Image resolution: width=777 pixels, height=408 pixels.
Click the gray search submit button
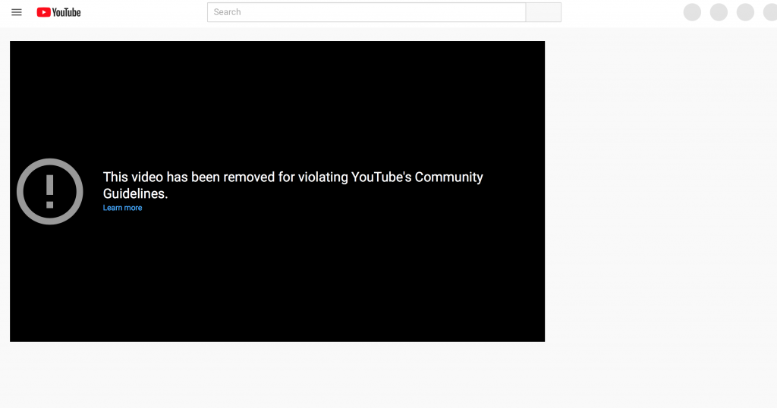543,12
